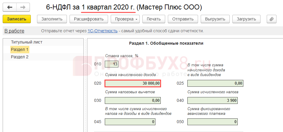This screenshot has width=283, height=132.
Task: Click the Заполнить button
Action: [52, 19]
